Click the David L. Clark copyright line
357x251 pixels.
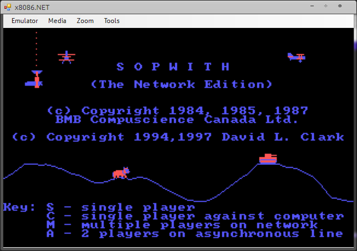coord(178,137)
